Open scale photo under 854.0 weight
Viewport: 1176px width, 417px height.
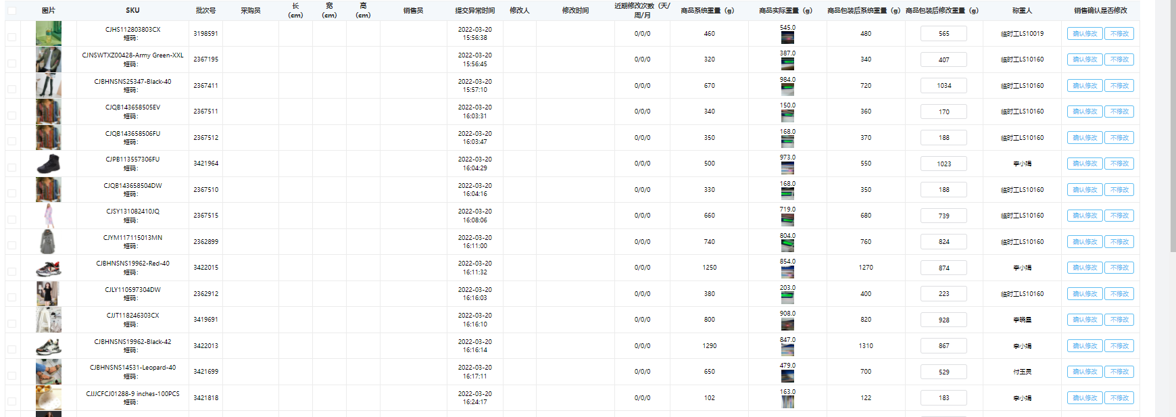tap(787, 272)
